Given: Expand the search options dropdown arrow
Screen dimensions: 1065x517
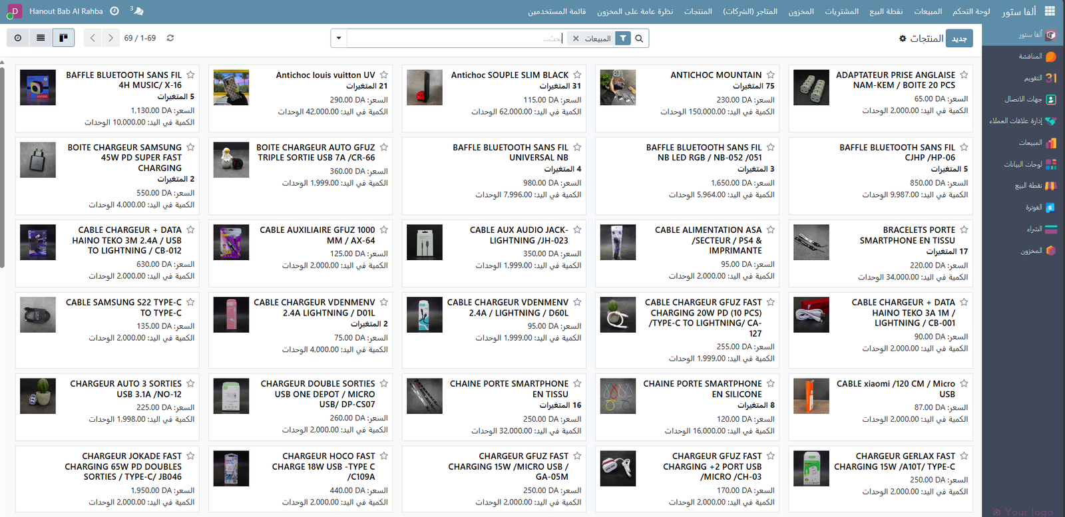Looking at the screenshot, I should (339, 38).
